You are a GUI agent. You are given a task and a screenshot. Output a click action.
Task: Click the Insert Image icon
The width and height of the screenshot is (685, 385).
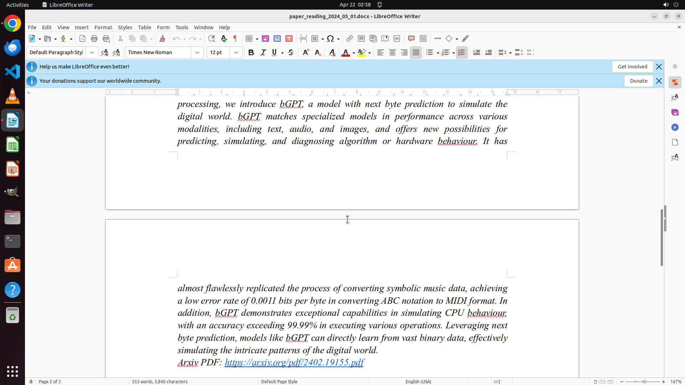point(265,38)
